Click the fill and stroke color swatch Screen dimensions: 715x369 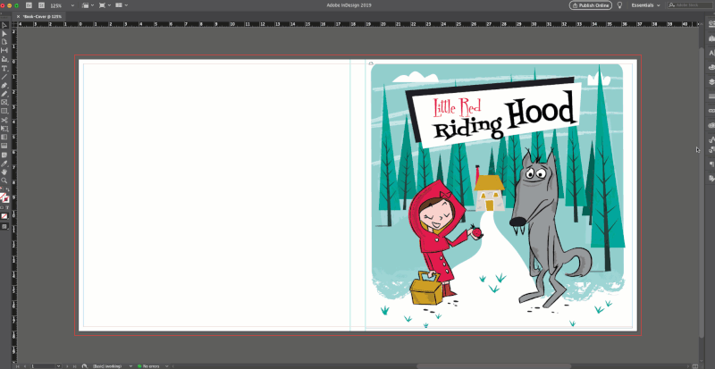pos(4,197)
